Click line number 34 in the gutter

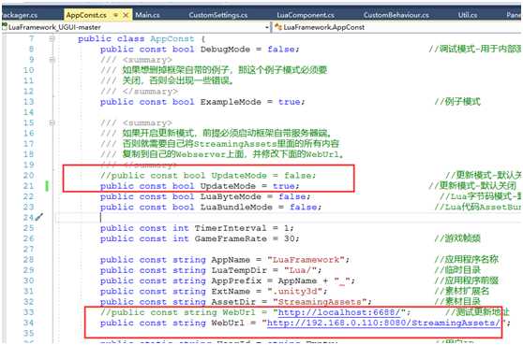click(29, 323)
